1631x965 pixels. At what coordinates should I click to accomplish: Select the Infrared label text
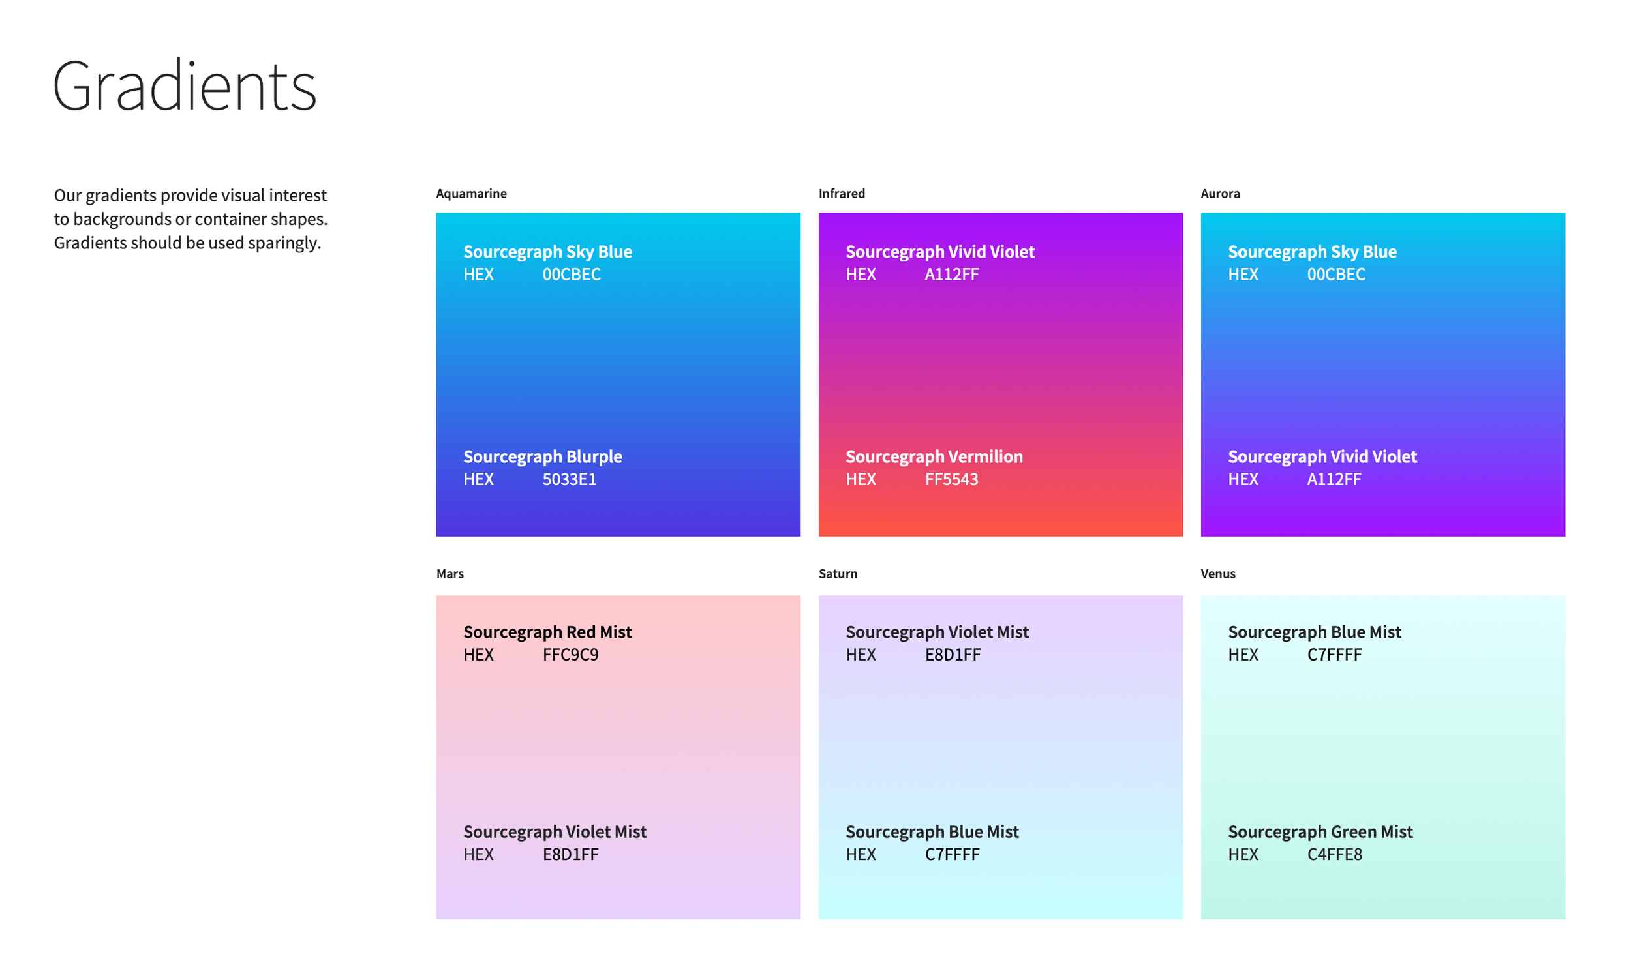point(842,194)
